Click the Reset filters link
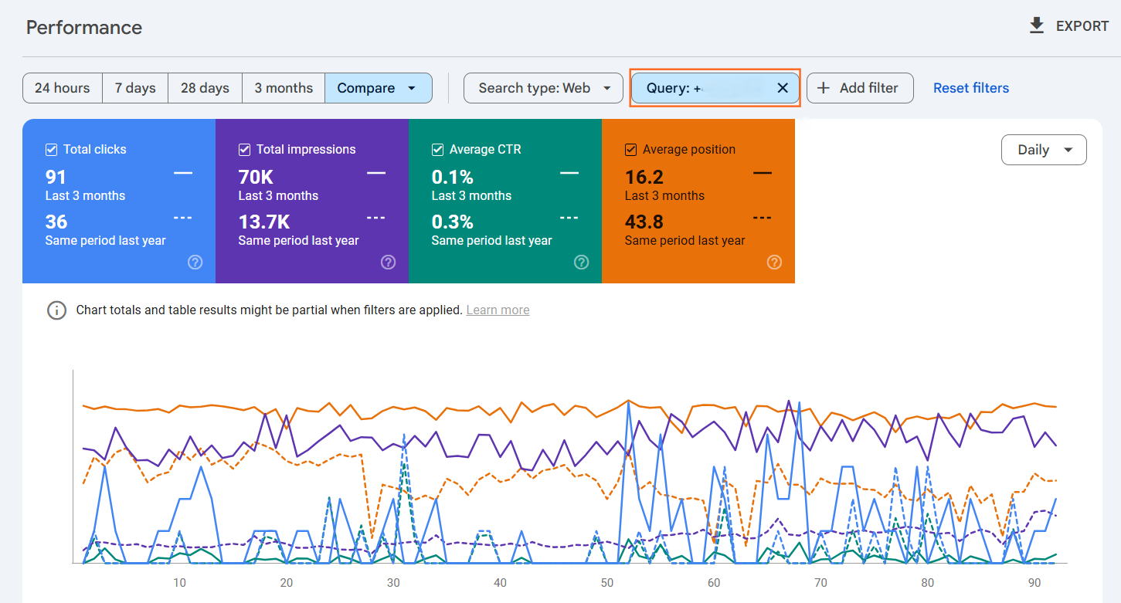 pos(971,88)
